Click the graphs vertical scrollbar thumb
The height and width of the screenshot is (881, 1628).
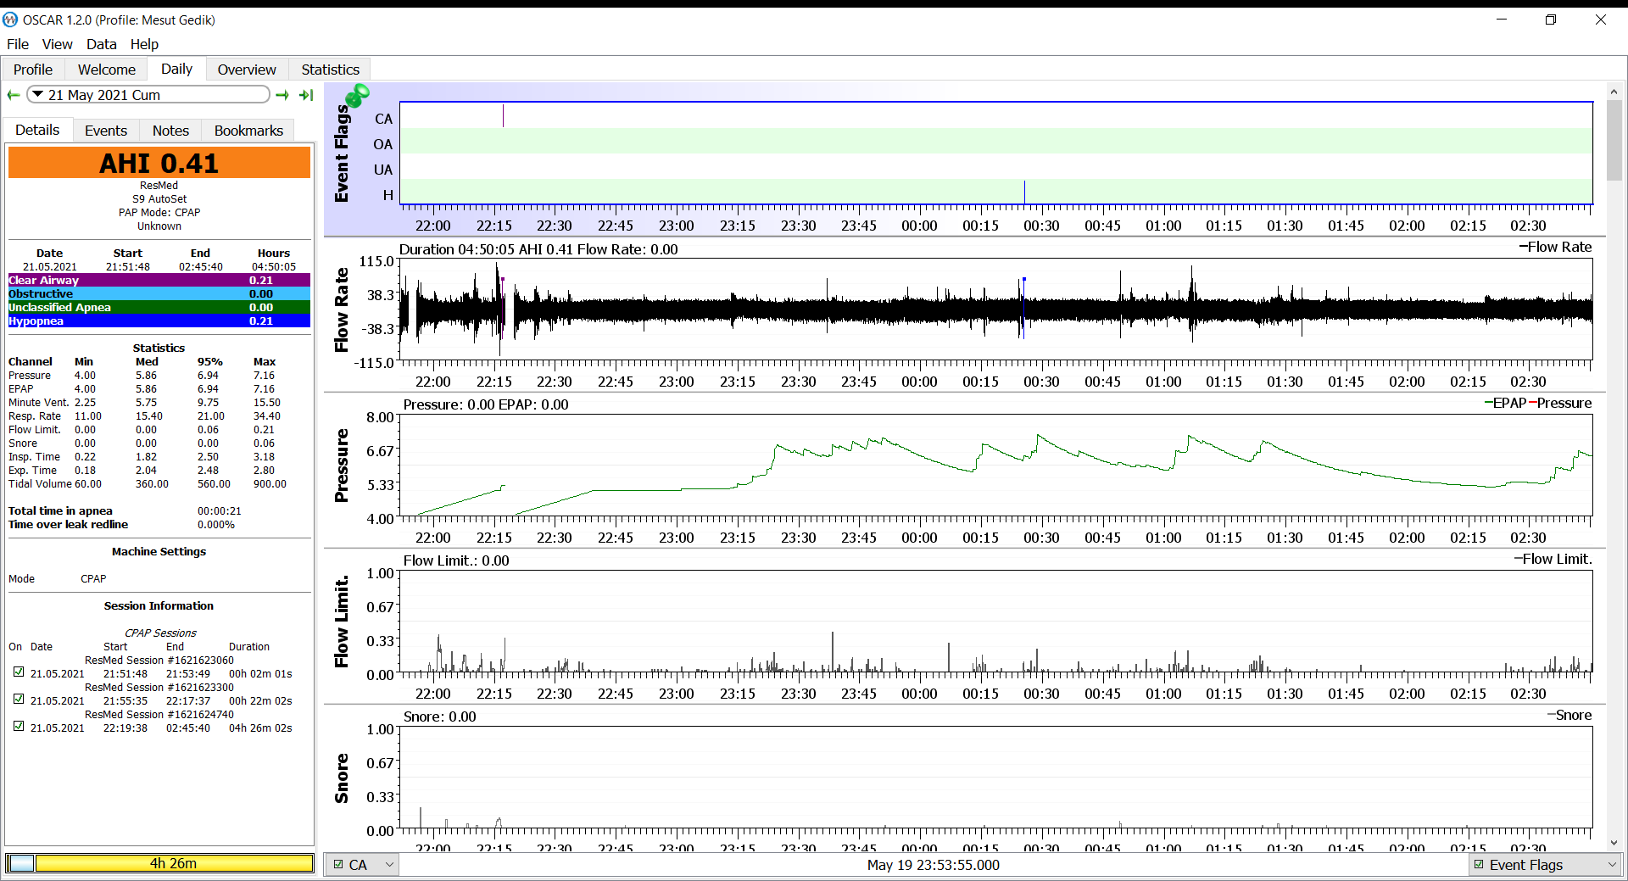click(1614, 140)
